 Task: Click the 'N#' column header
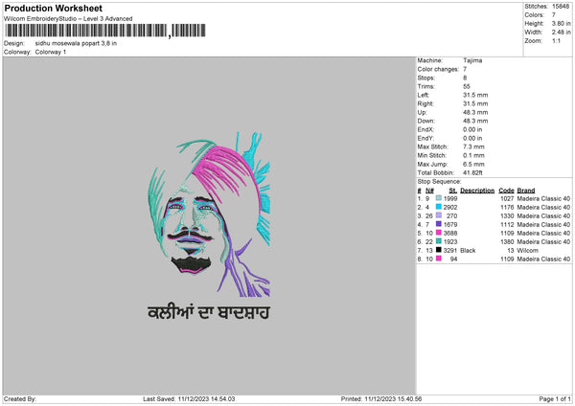click(x=429, y=191)
